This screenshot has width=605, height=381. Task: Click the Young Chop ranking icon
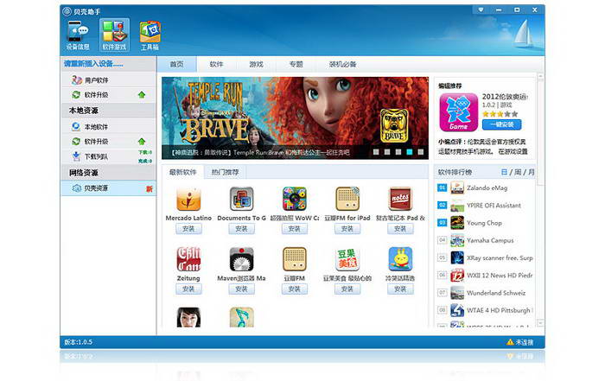click(457, 223)
